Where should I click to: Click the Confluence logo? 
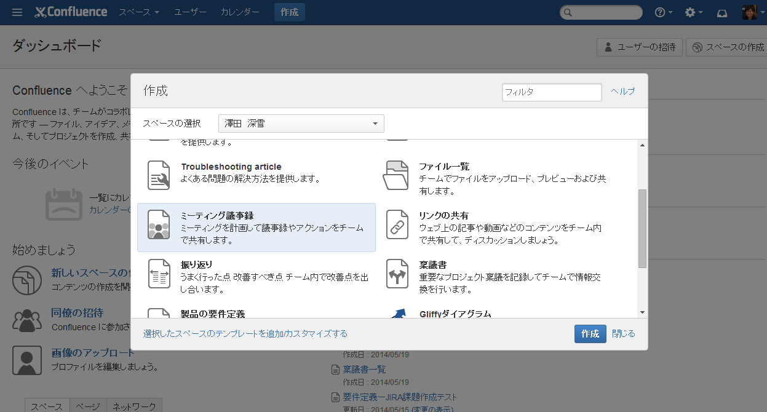71,12
